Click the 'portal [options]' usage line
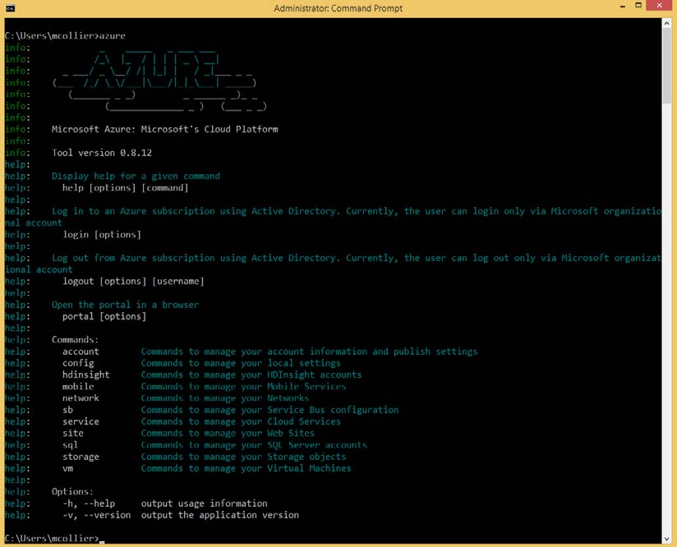The width and height of the screenshot is (677, 547). click(104, 316)
